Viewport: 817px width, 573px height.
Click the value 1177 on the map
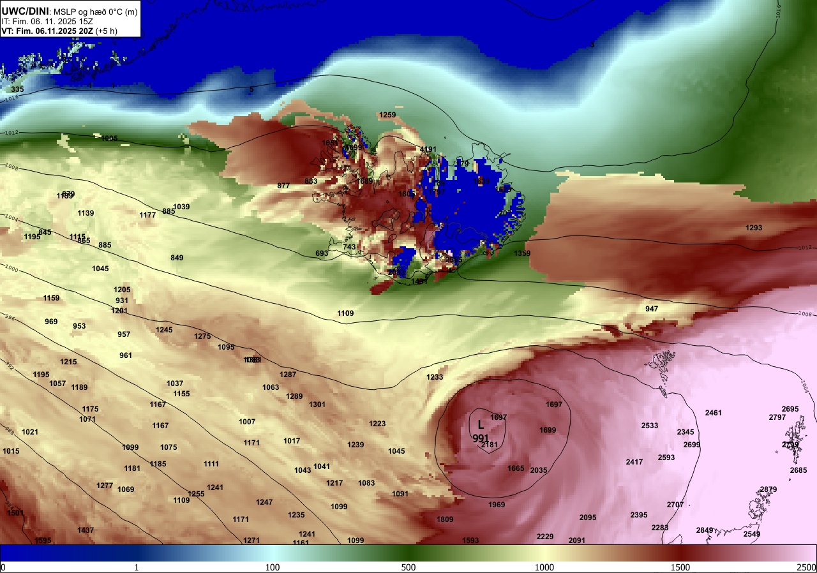[x=147, y=215]
